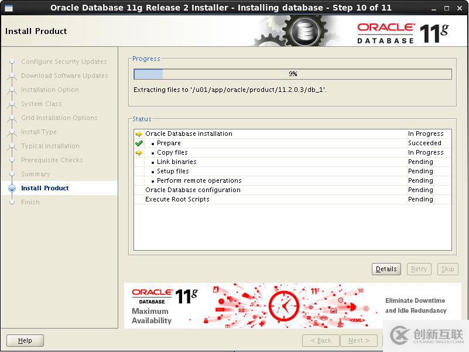Click the Install Product step bullet icon

12,188
